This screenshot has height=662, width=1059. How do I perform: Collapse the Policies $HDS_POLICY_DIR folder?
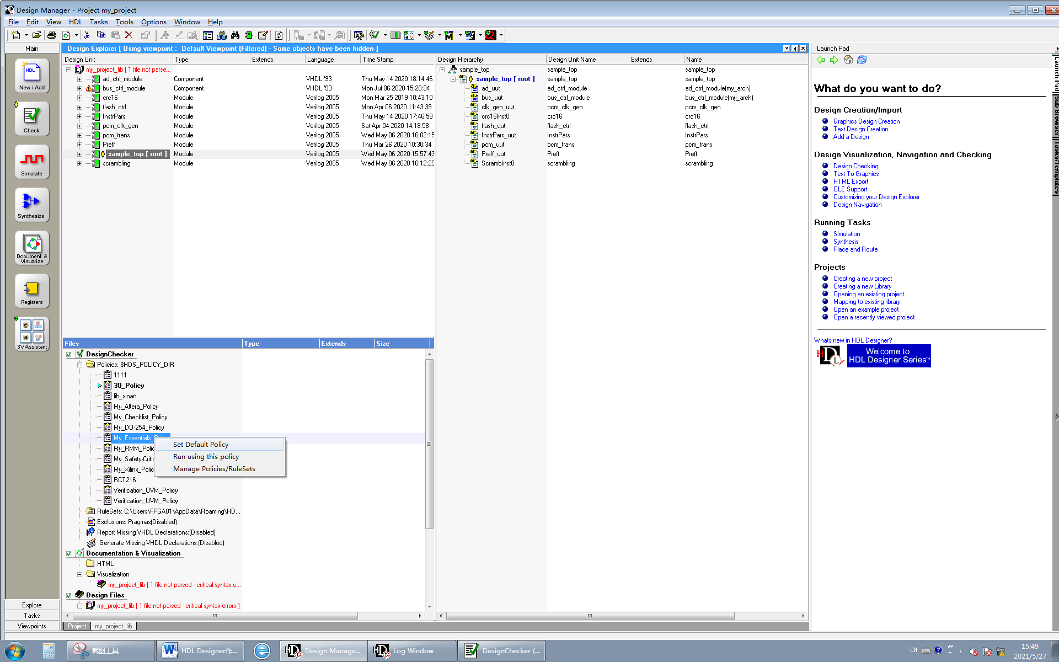[79, 365]
